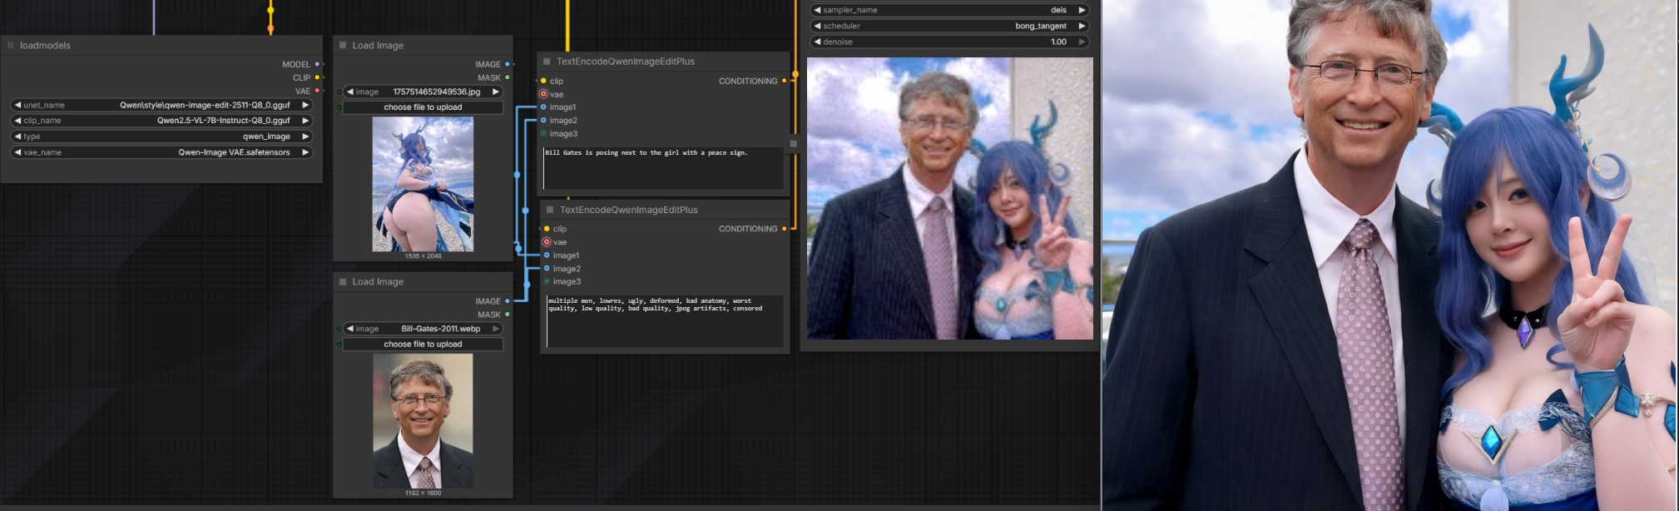Screen dimensions: 1679x511
Task: Click the MASK output socket of top Load Image
Action: (508, 77)
